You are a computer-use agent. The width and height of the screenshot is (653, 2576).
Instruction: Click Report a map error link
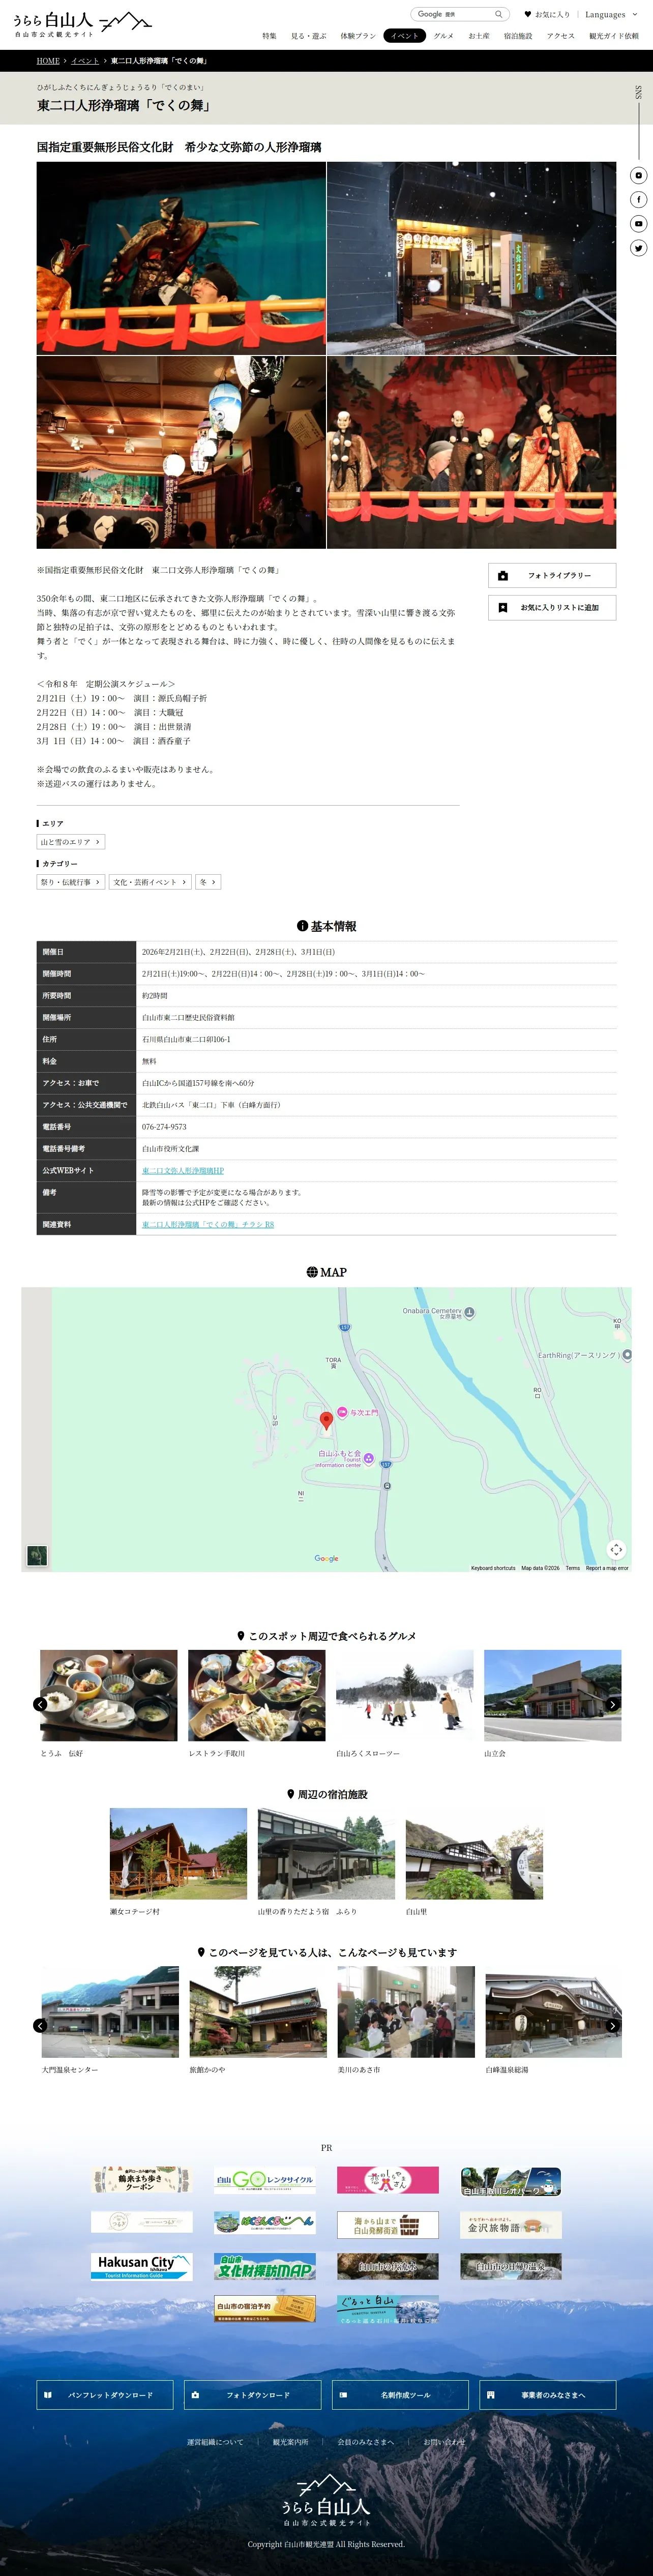(607, 1568)
